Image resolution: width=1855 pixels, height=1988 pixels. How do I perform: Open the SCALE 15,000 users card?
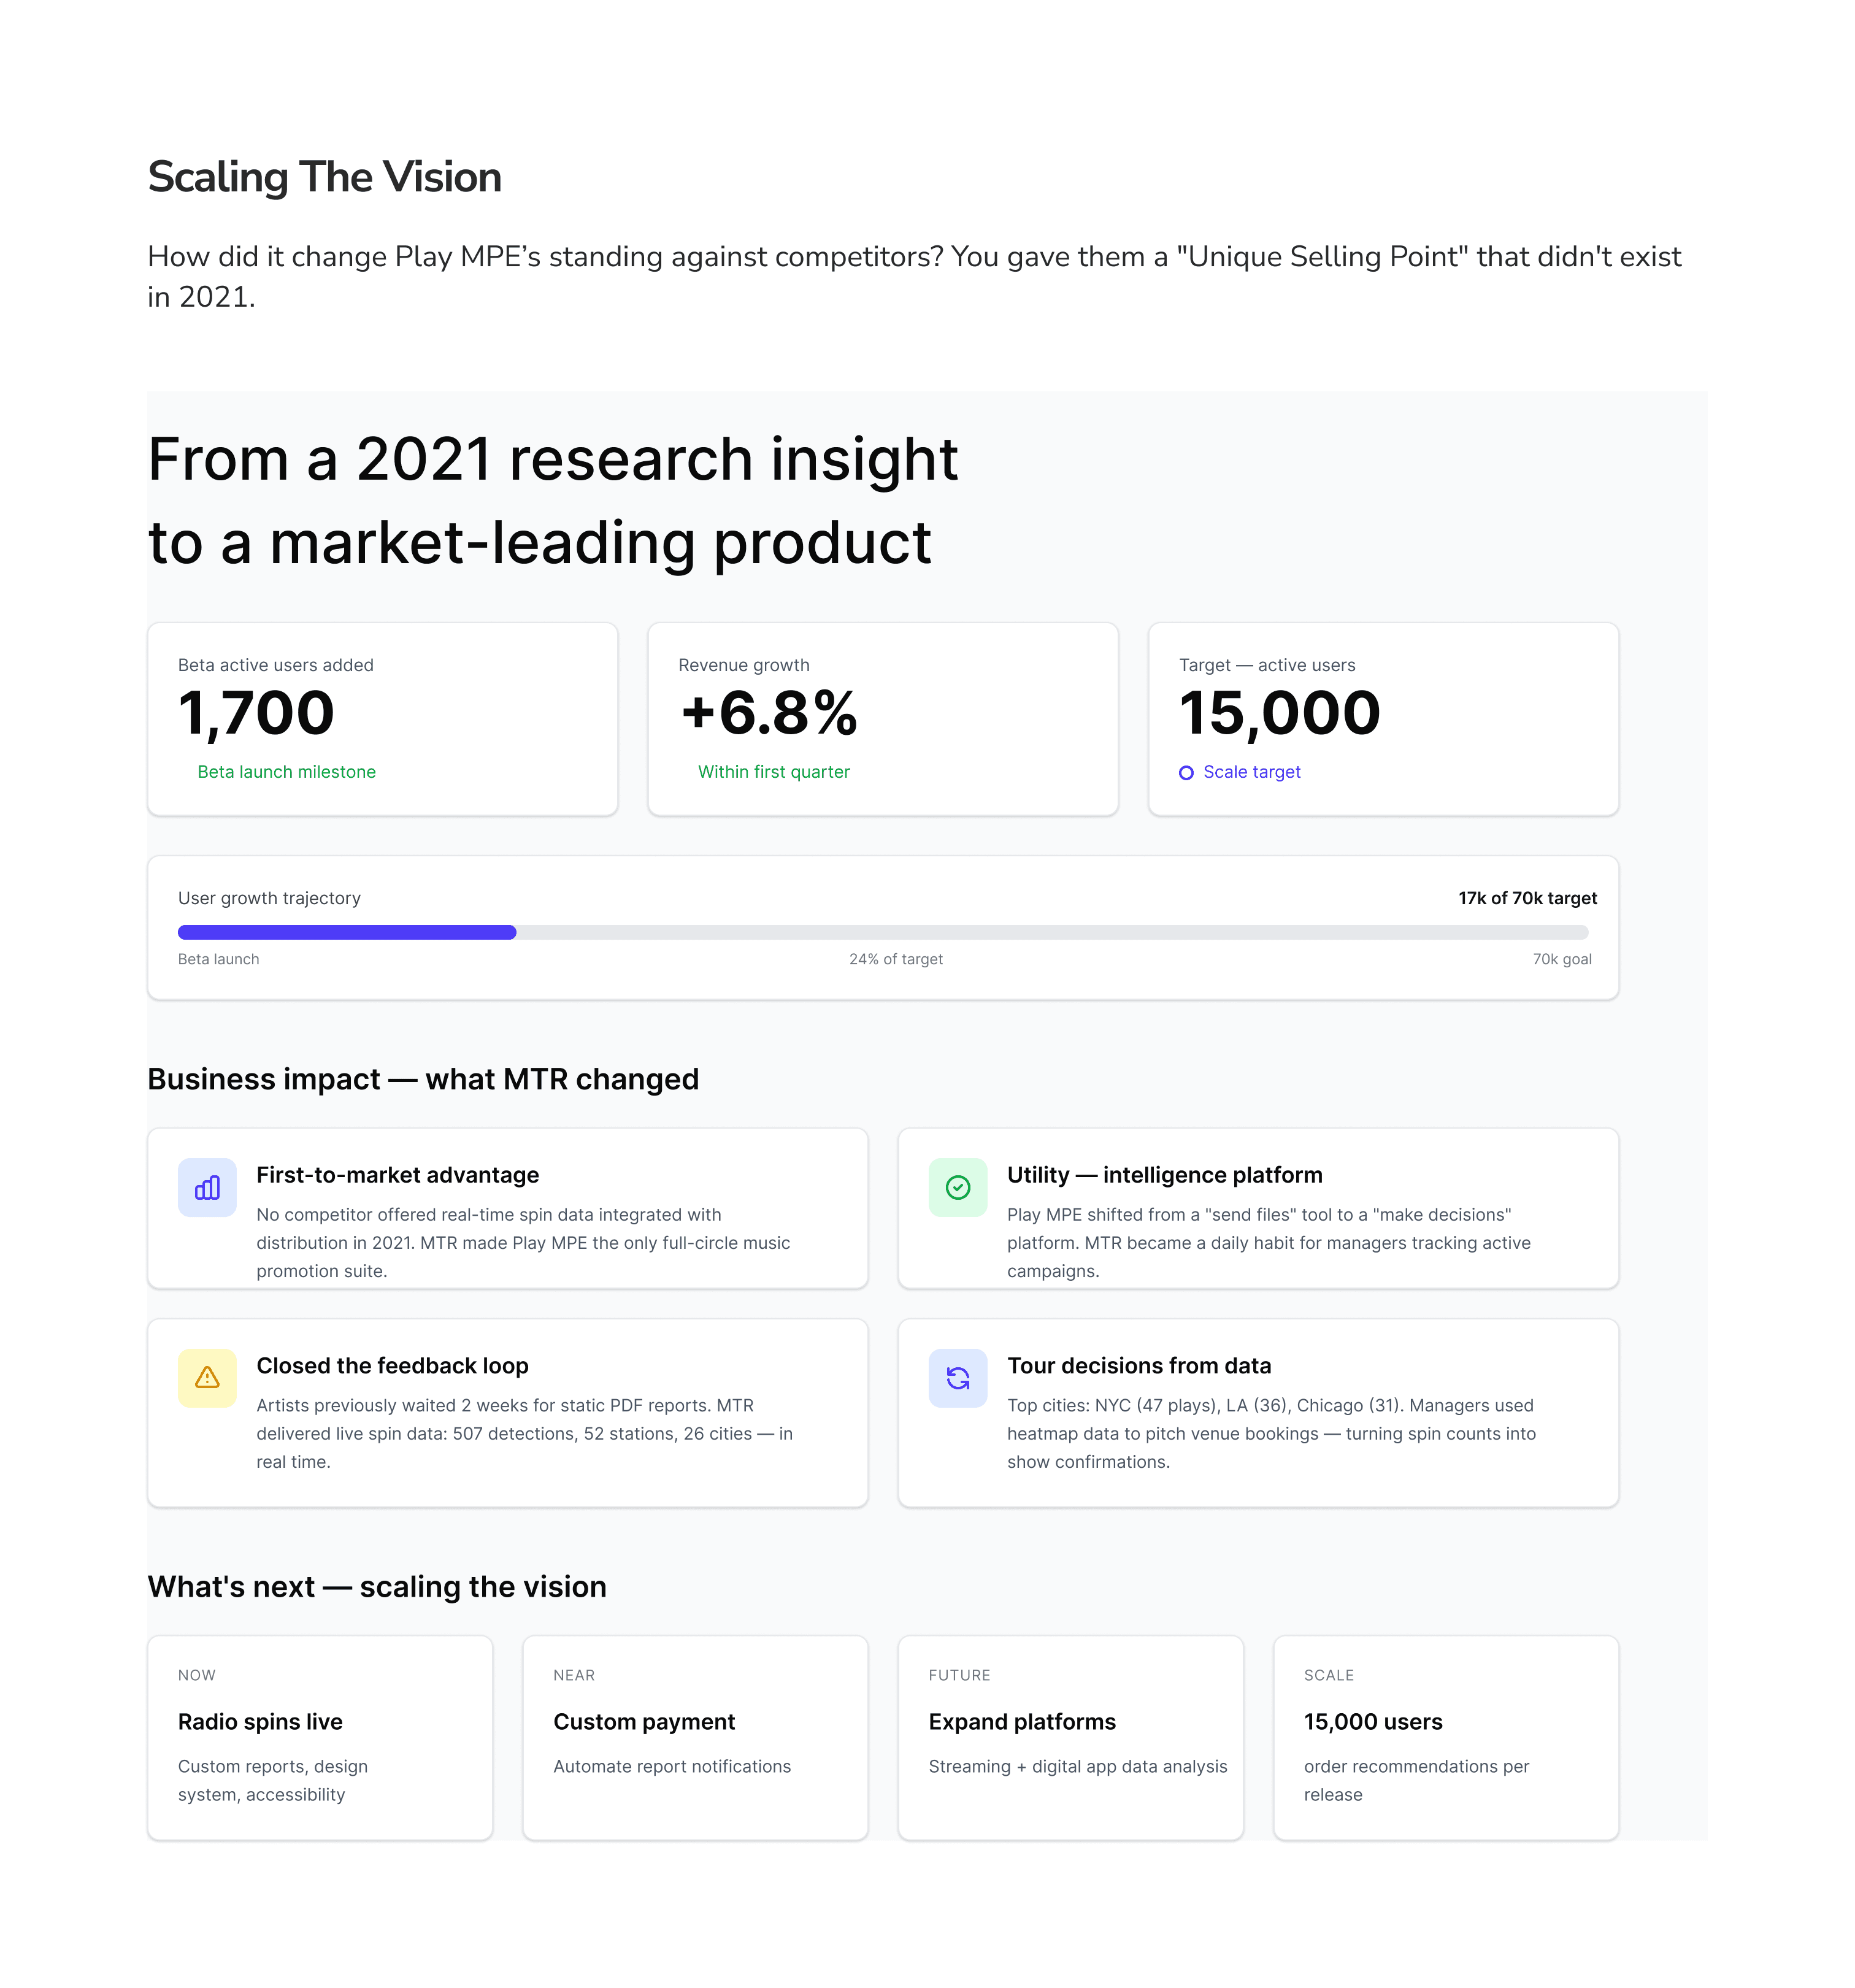[x=1445, y=1737]
